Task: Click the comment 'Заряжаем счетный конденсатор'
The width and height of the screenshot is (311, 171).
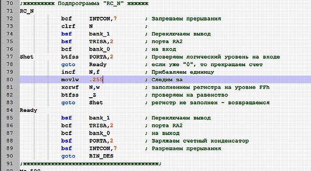Action: click(x=200, y=141)
